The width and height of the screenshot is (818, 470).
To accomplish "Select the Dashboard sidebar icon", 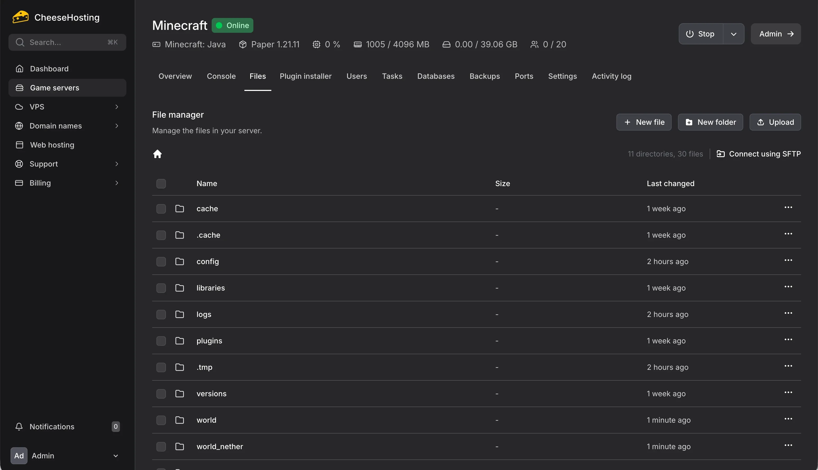I will tap(19, 68).
